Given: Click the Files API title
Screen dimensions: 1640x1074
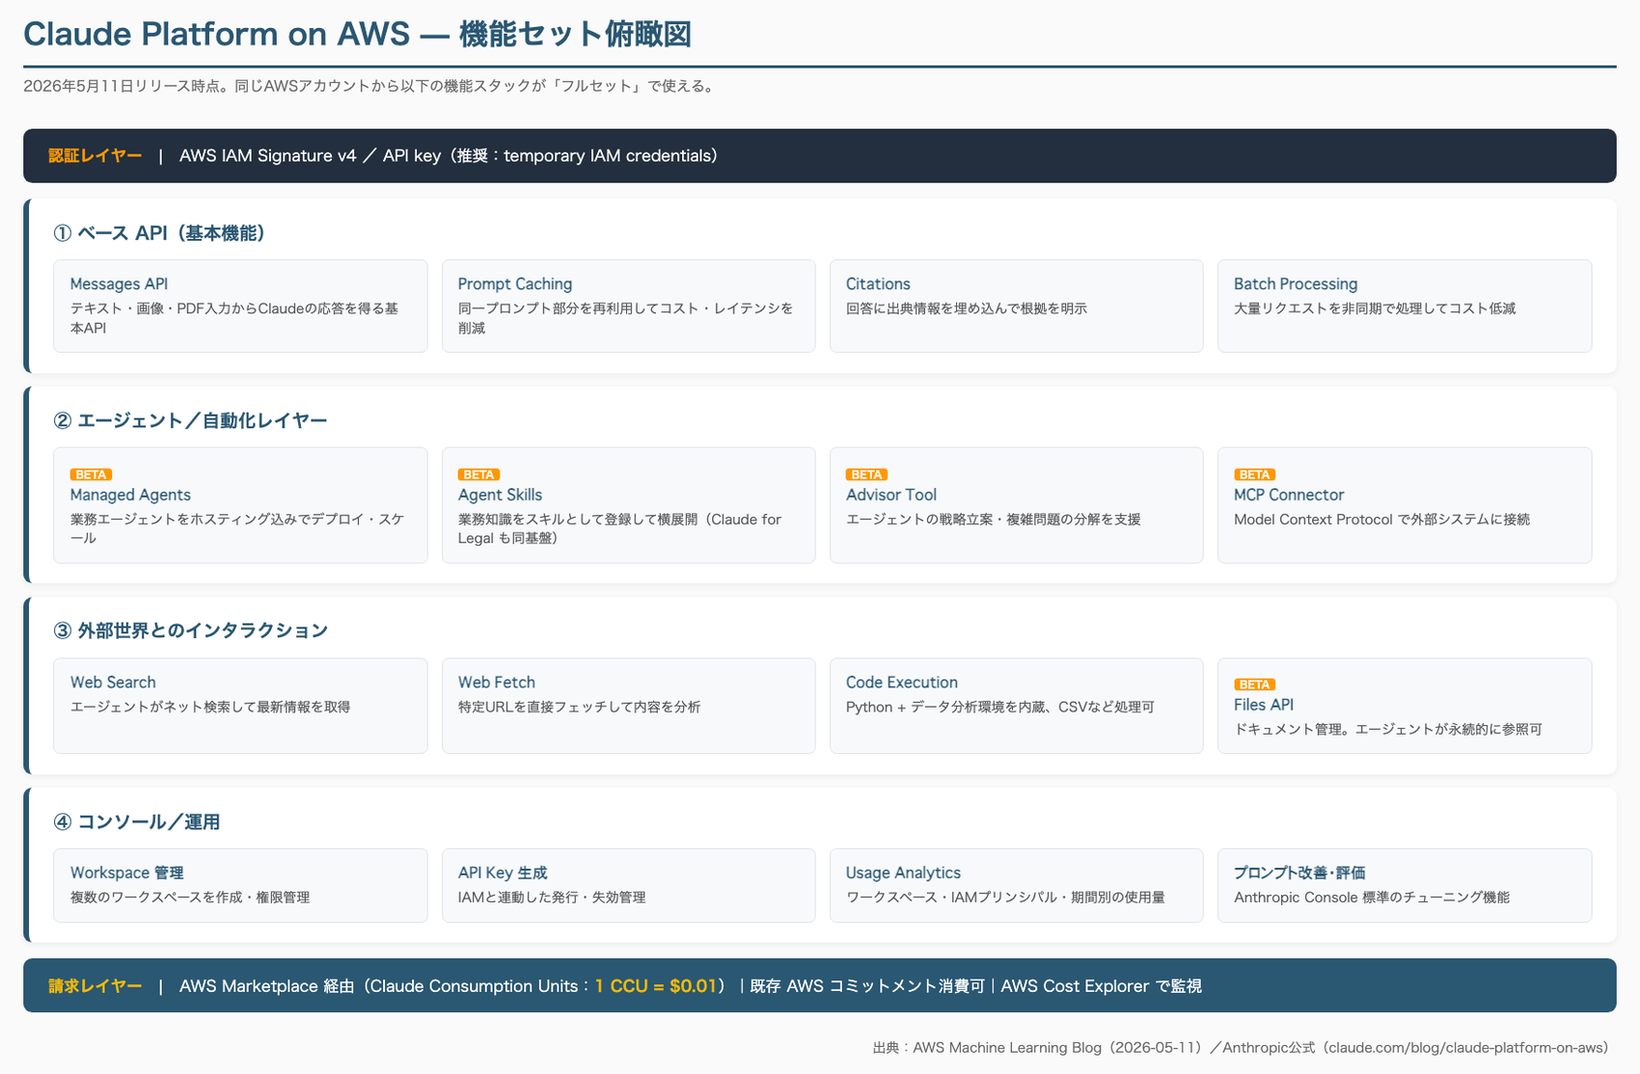Looking at the screenshot, I should [x=1263, y=705].
